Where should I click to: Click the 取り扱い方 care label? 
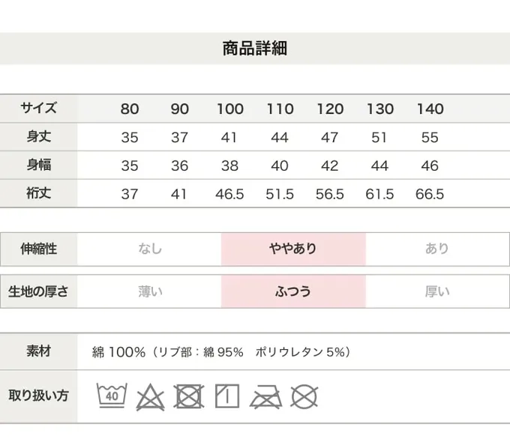click(x=38, y=395)
